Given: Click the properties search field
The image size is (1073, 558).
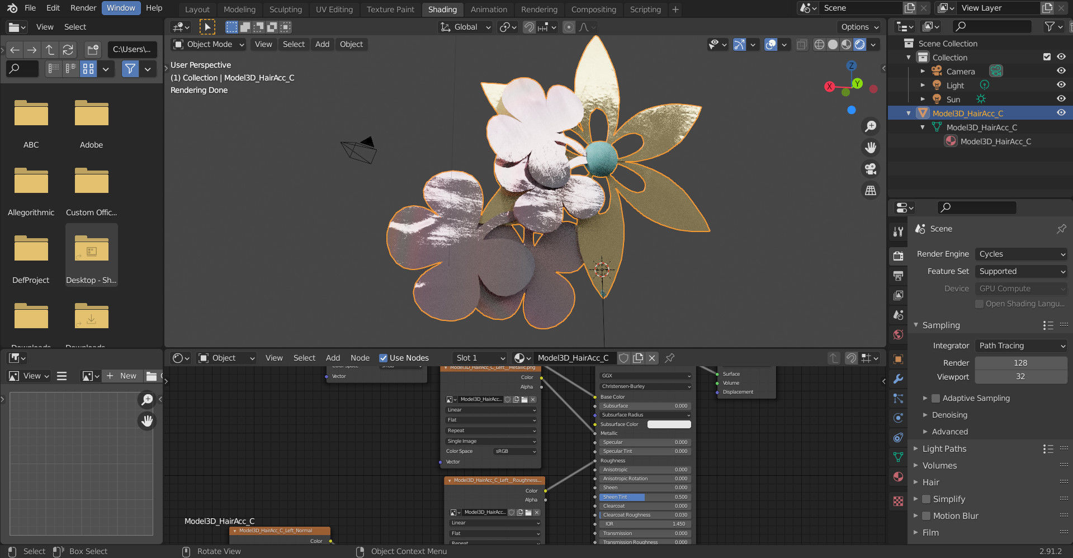Looking at the screenshot, I should [x=977, y=207].
